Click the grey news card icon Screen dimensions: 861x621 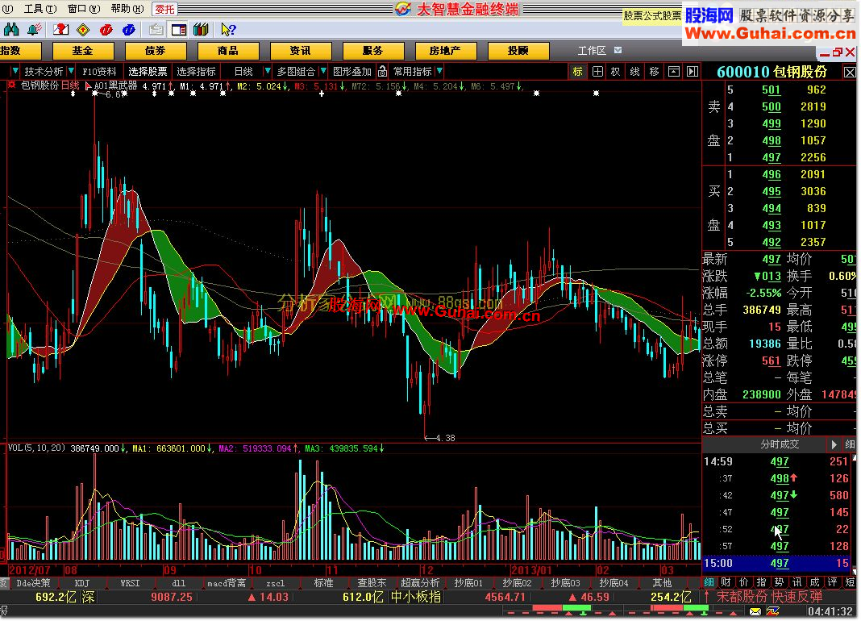point(156,29)
